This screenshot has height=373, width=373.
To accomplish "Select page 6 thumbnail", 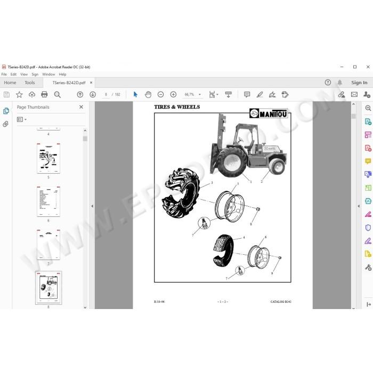I will click(48, 202).
